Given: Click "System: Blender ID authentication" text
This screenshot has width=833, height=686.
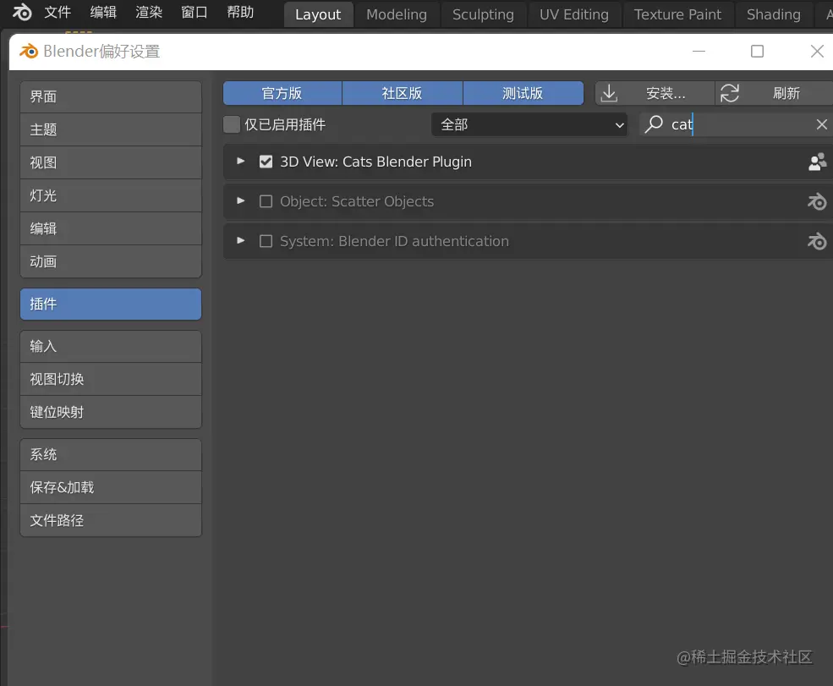Looking at the screenshot, I should [x=394, y=241].
